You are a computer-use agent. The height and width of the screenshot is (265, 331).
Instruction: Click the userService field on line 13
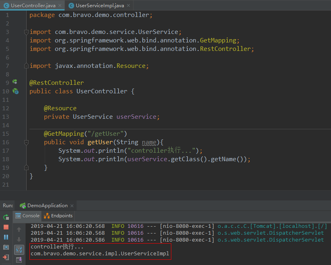tap(136, 117)
